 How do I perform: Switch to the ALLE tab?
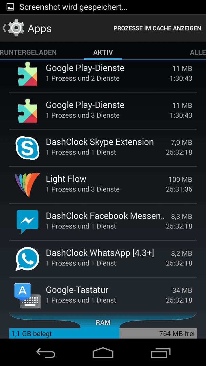pos(198,52)
